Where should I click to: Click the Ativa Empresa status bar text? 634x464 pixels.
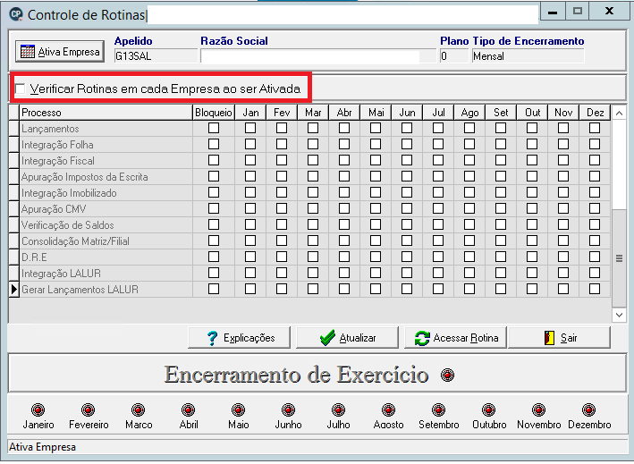point(42,447)
